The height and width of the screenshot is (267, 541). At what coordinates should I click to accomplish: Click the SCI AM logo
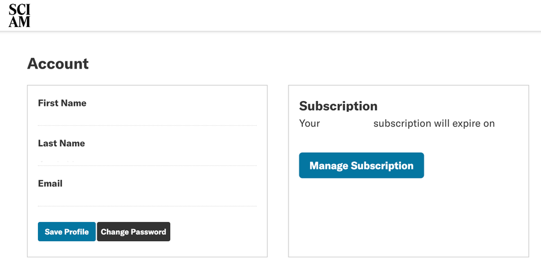19,15
